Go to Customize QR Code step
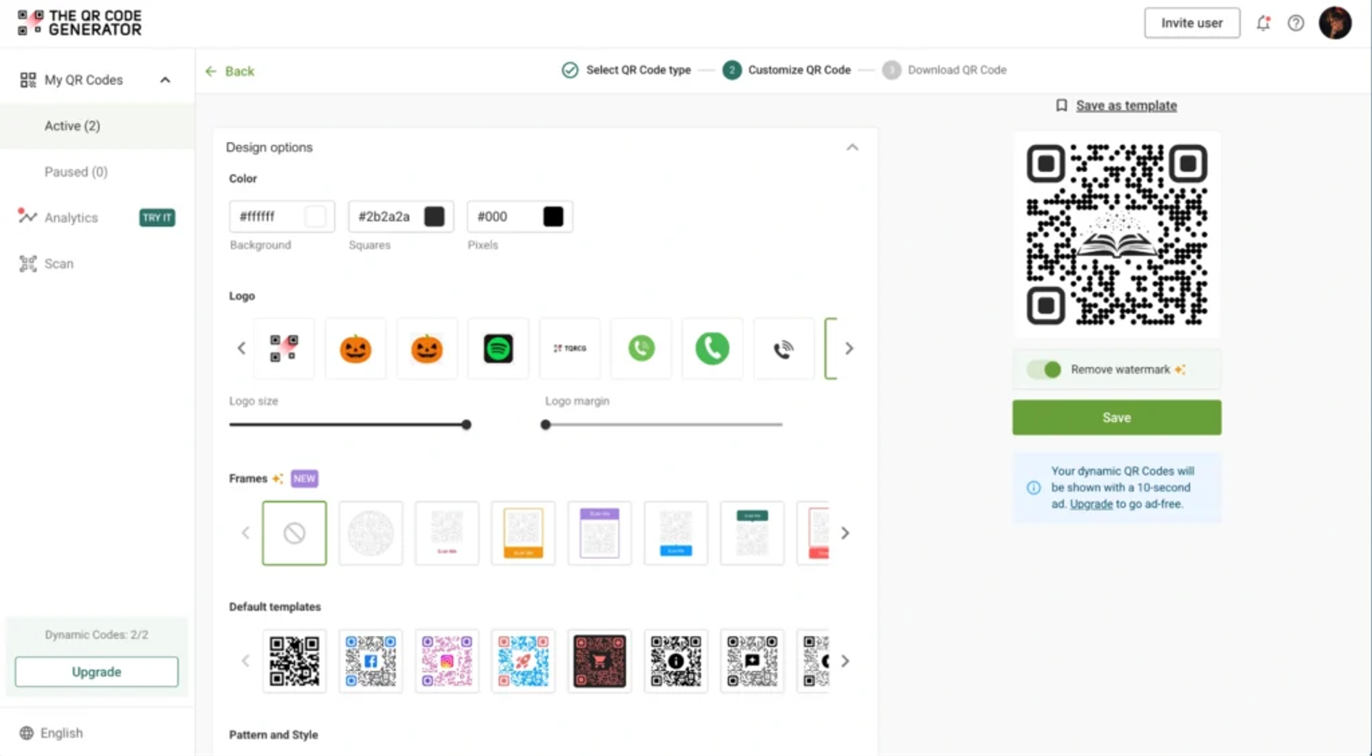1372x756 pixels. pyautogui.click(x=787, y=70)
